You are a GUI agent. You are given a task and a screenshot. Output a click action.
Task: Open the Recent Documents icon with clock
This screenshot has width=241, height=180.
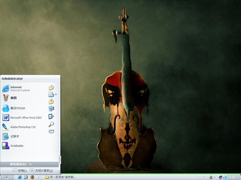point(51,94)
